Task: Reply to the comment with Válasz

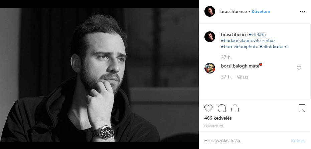Action: pos(243,77)
